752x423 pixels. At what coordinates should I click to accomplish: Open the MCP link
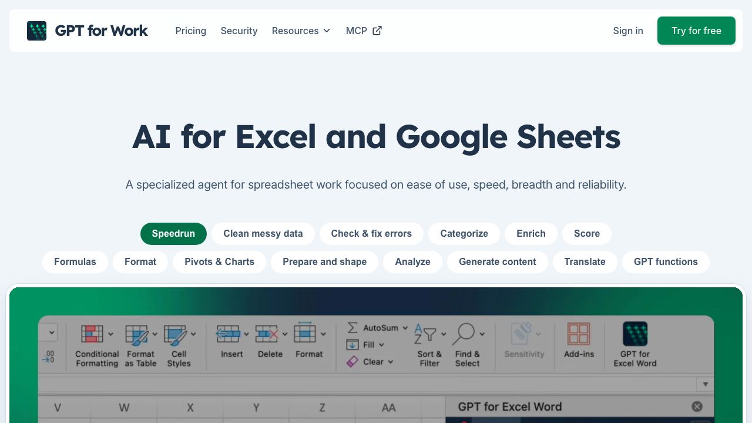pyautogui.click(x=364, y=31)
